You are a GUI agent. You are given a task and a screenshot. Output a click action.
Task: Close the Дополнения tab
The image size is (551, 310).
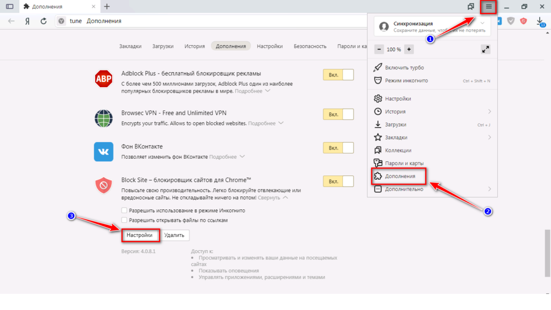94,6
